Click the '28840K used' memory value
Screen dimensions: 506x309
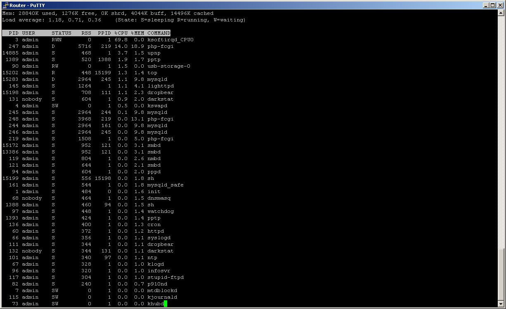[37, 13]
